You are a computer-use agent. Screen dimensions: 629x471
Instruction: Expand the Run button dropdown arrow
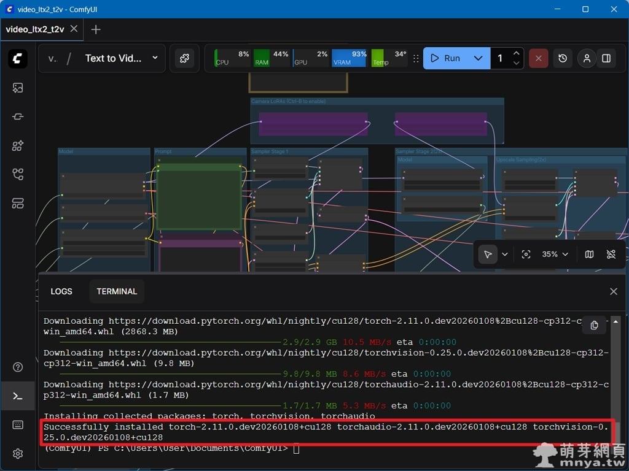[478, 58]
